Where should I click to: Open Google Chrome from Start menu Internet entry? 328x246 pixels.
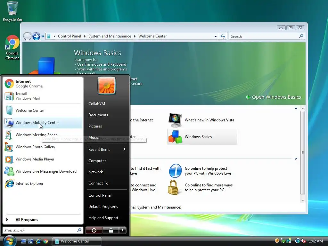(43, 84)
